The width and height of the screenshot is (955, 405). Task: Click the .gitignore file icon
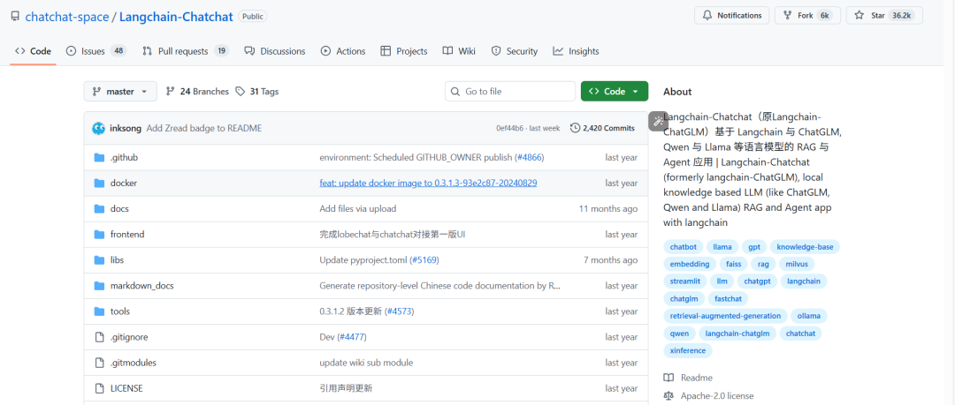click(100, 337)
